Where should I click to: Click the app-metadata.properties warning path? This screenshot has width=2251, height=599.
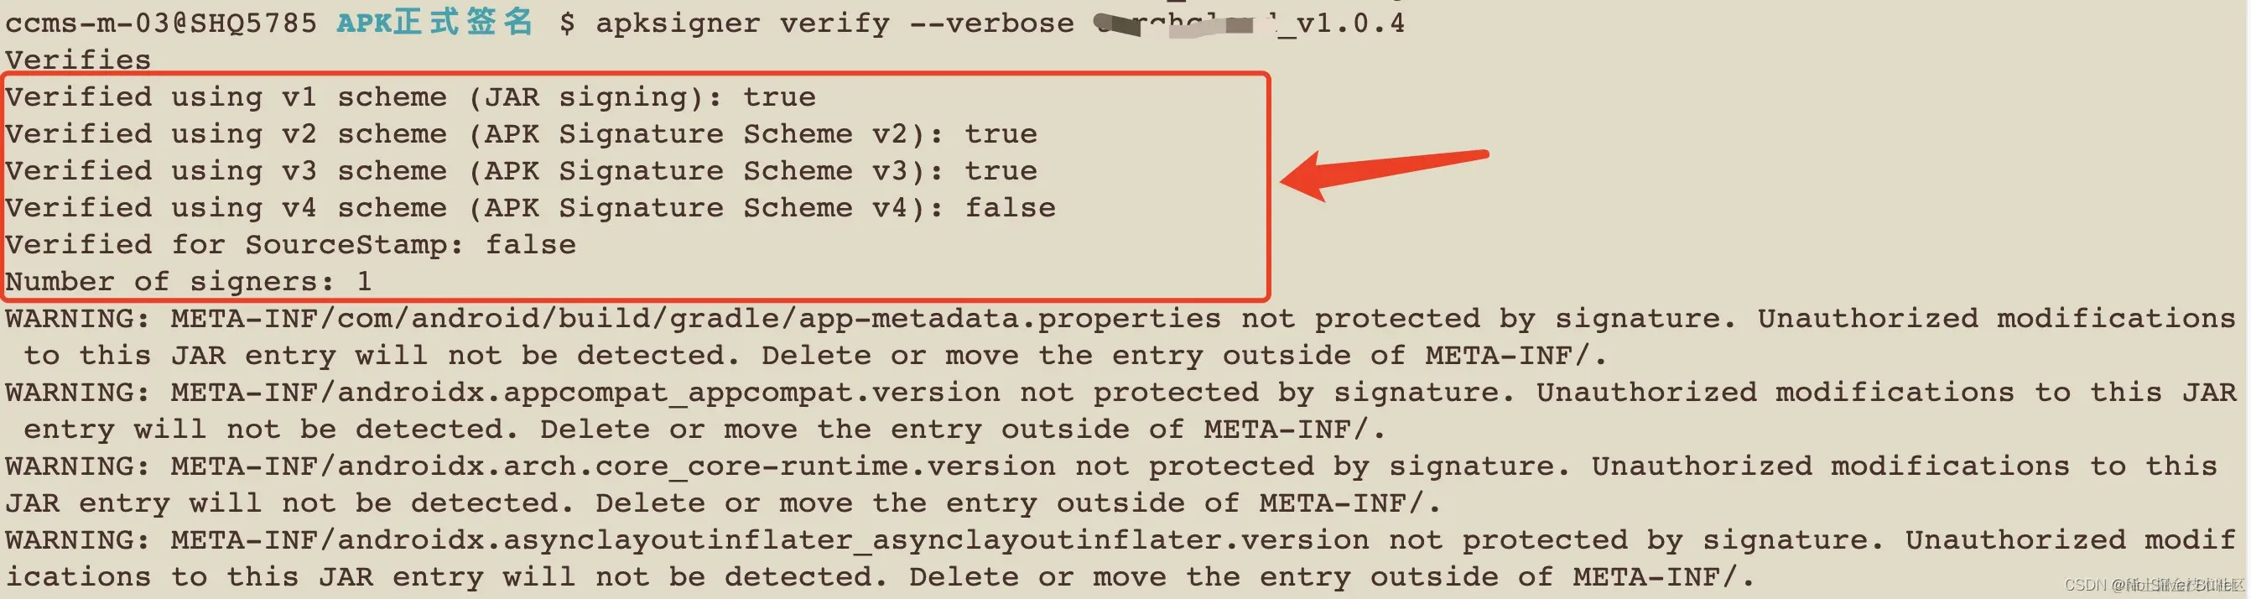tap(695, 318)
